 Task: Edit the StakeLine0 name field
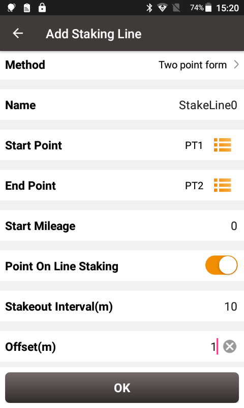(208, 105)
